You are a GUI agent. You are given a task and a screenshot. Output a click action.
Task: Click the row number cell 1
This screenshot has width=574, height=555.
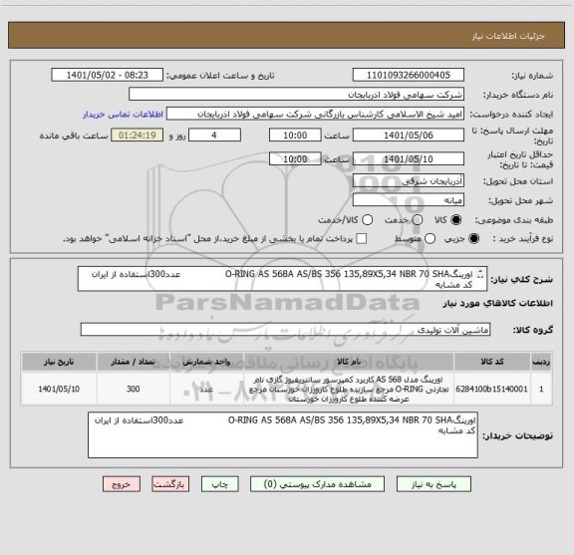click(541, 389)
